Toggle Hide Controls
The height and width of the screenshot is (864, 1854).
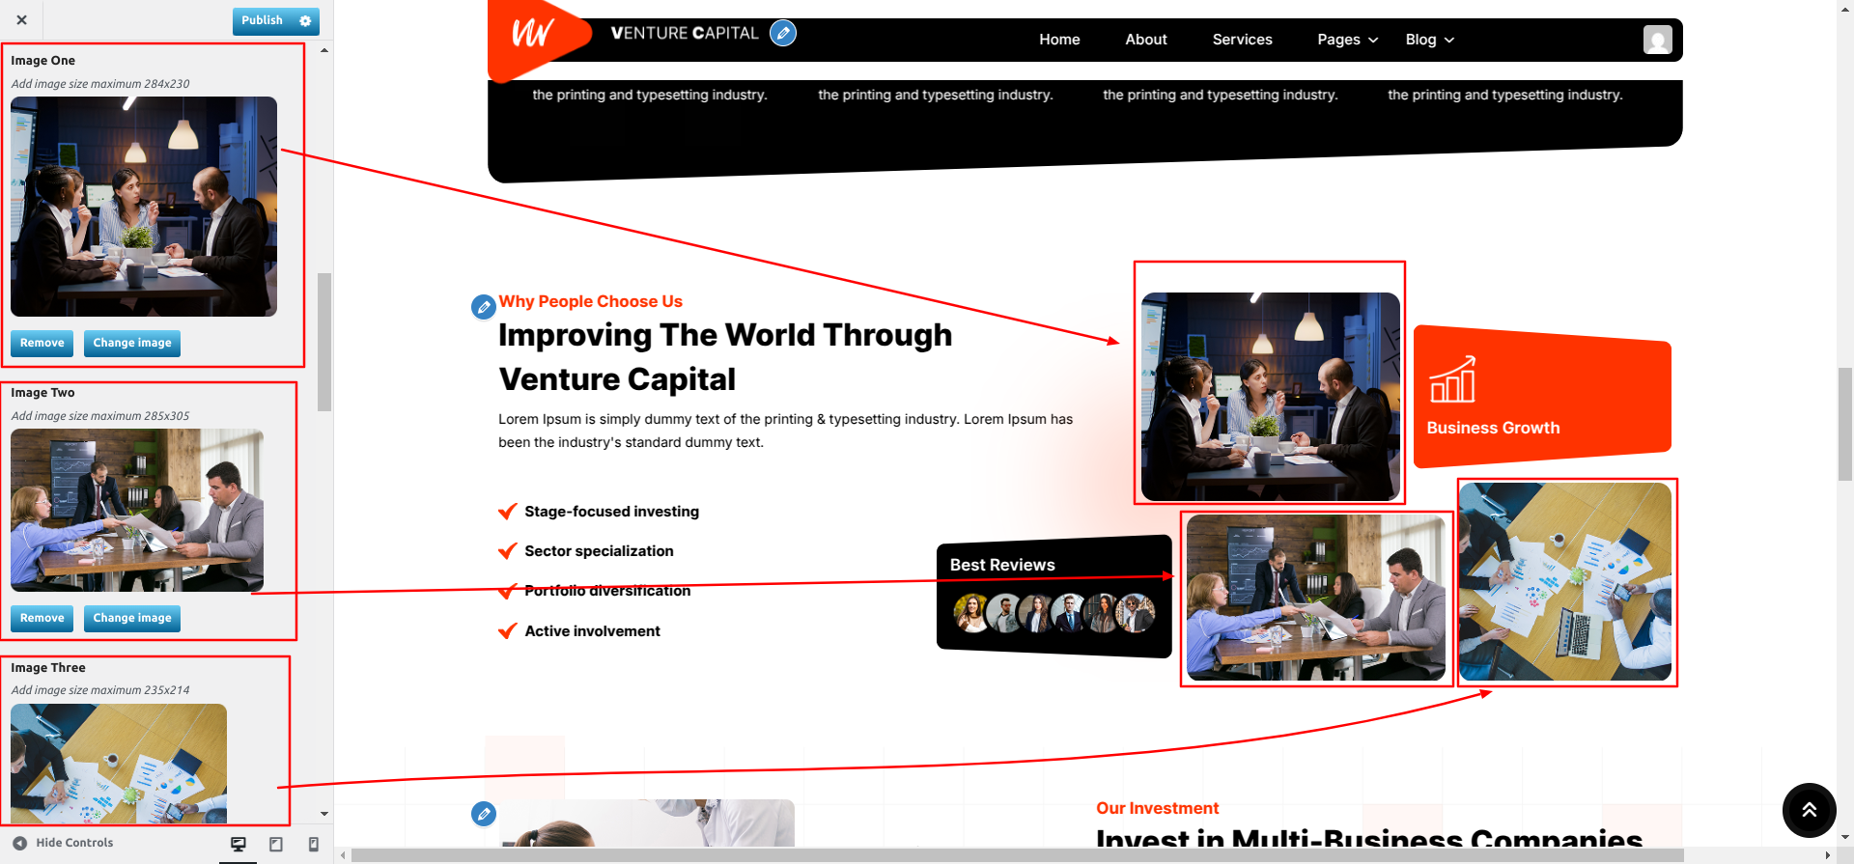click(x=63, y=843)
